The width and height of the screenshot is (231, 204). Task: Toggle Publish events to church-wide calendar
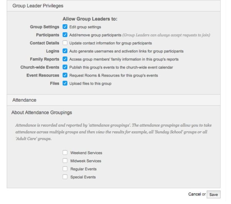[65, 67]
